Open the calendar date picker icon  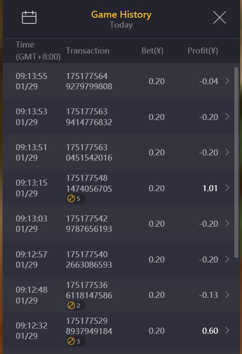point(29,17)
